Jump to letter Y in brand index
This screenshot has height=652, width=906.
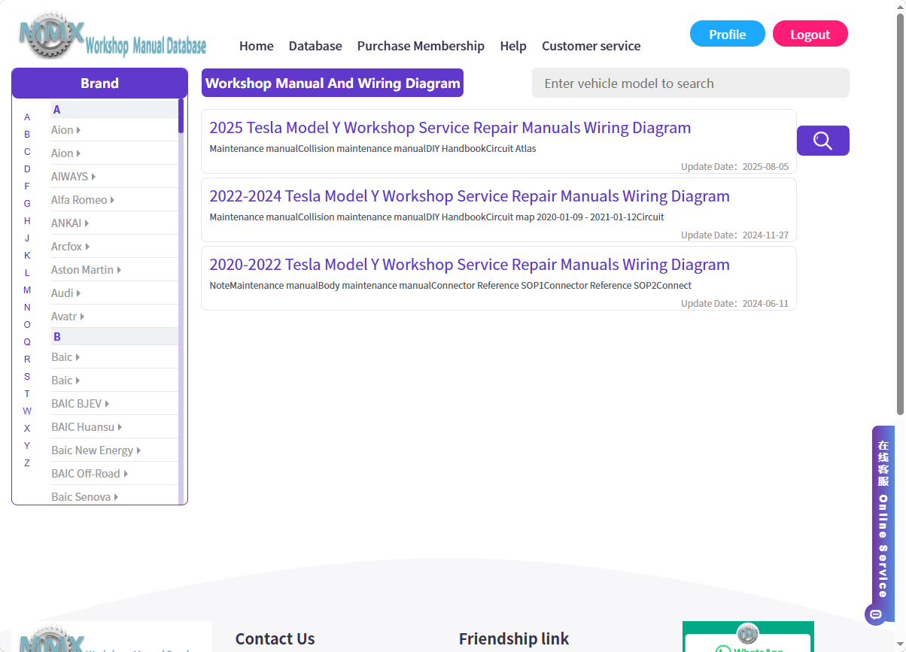pyautogui.click(x=27, y=446)
